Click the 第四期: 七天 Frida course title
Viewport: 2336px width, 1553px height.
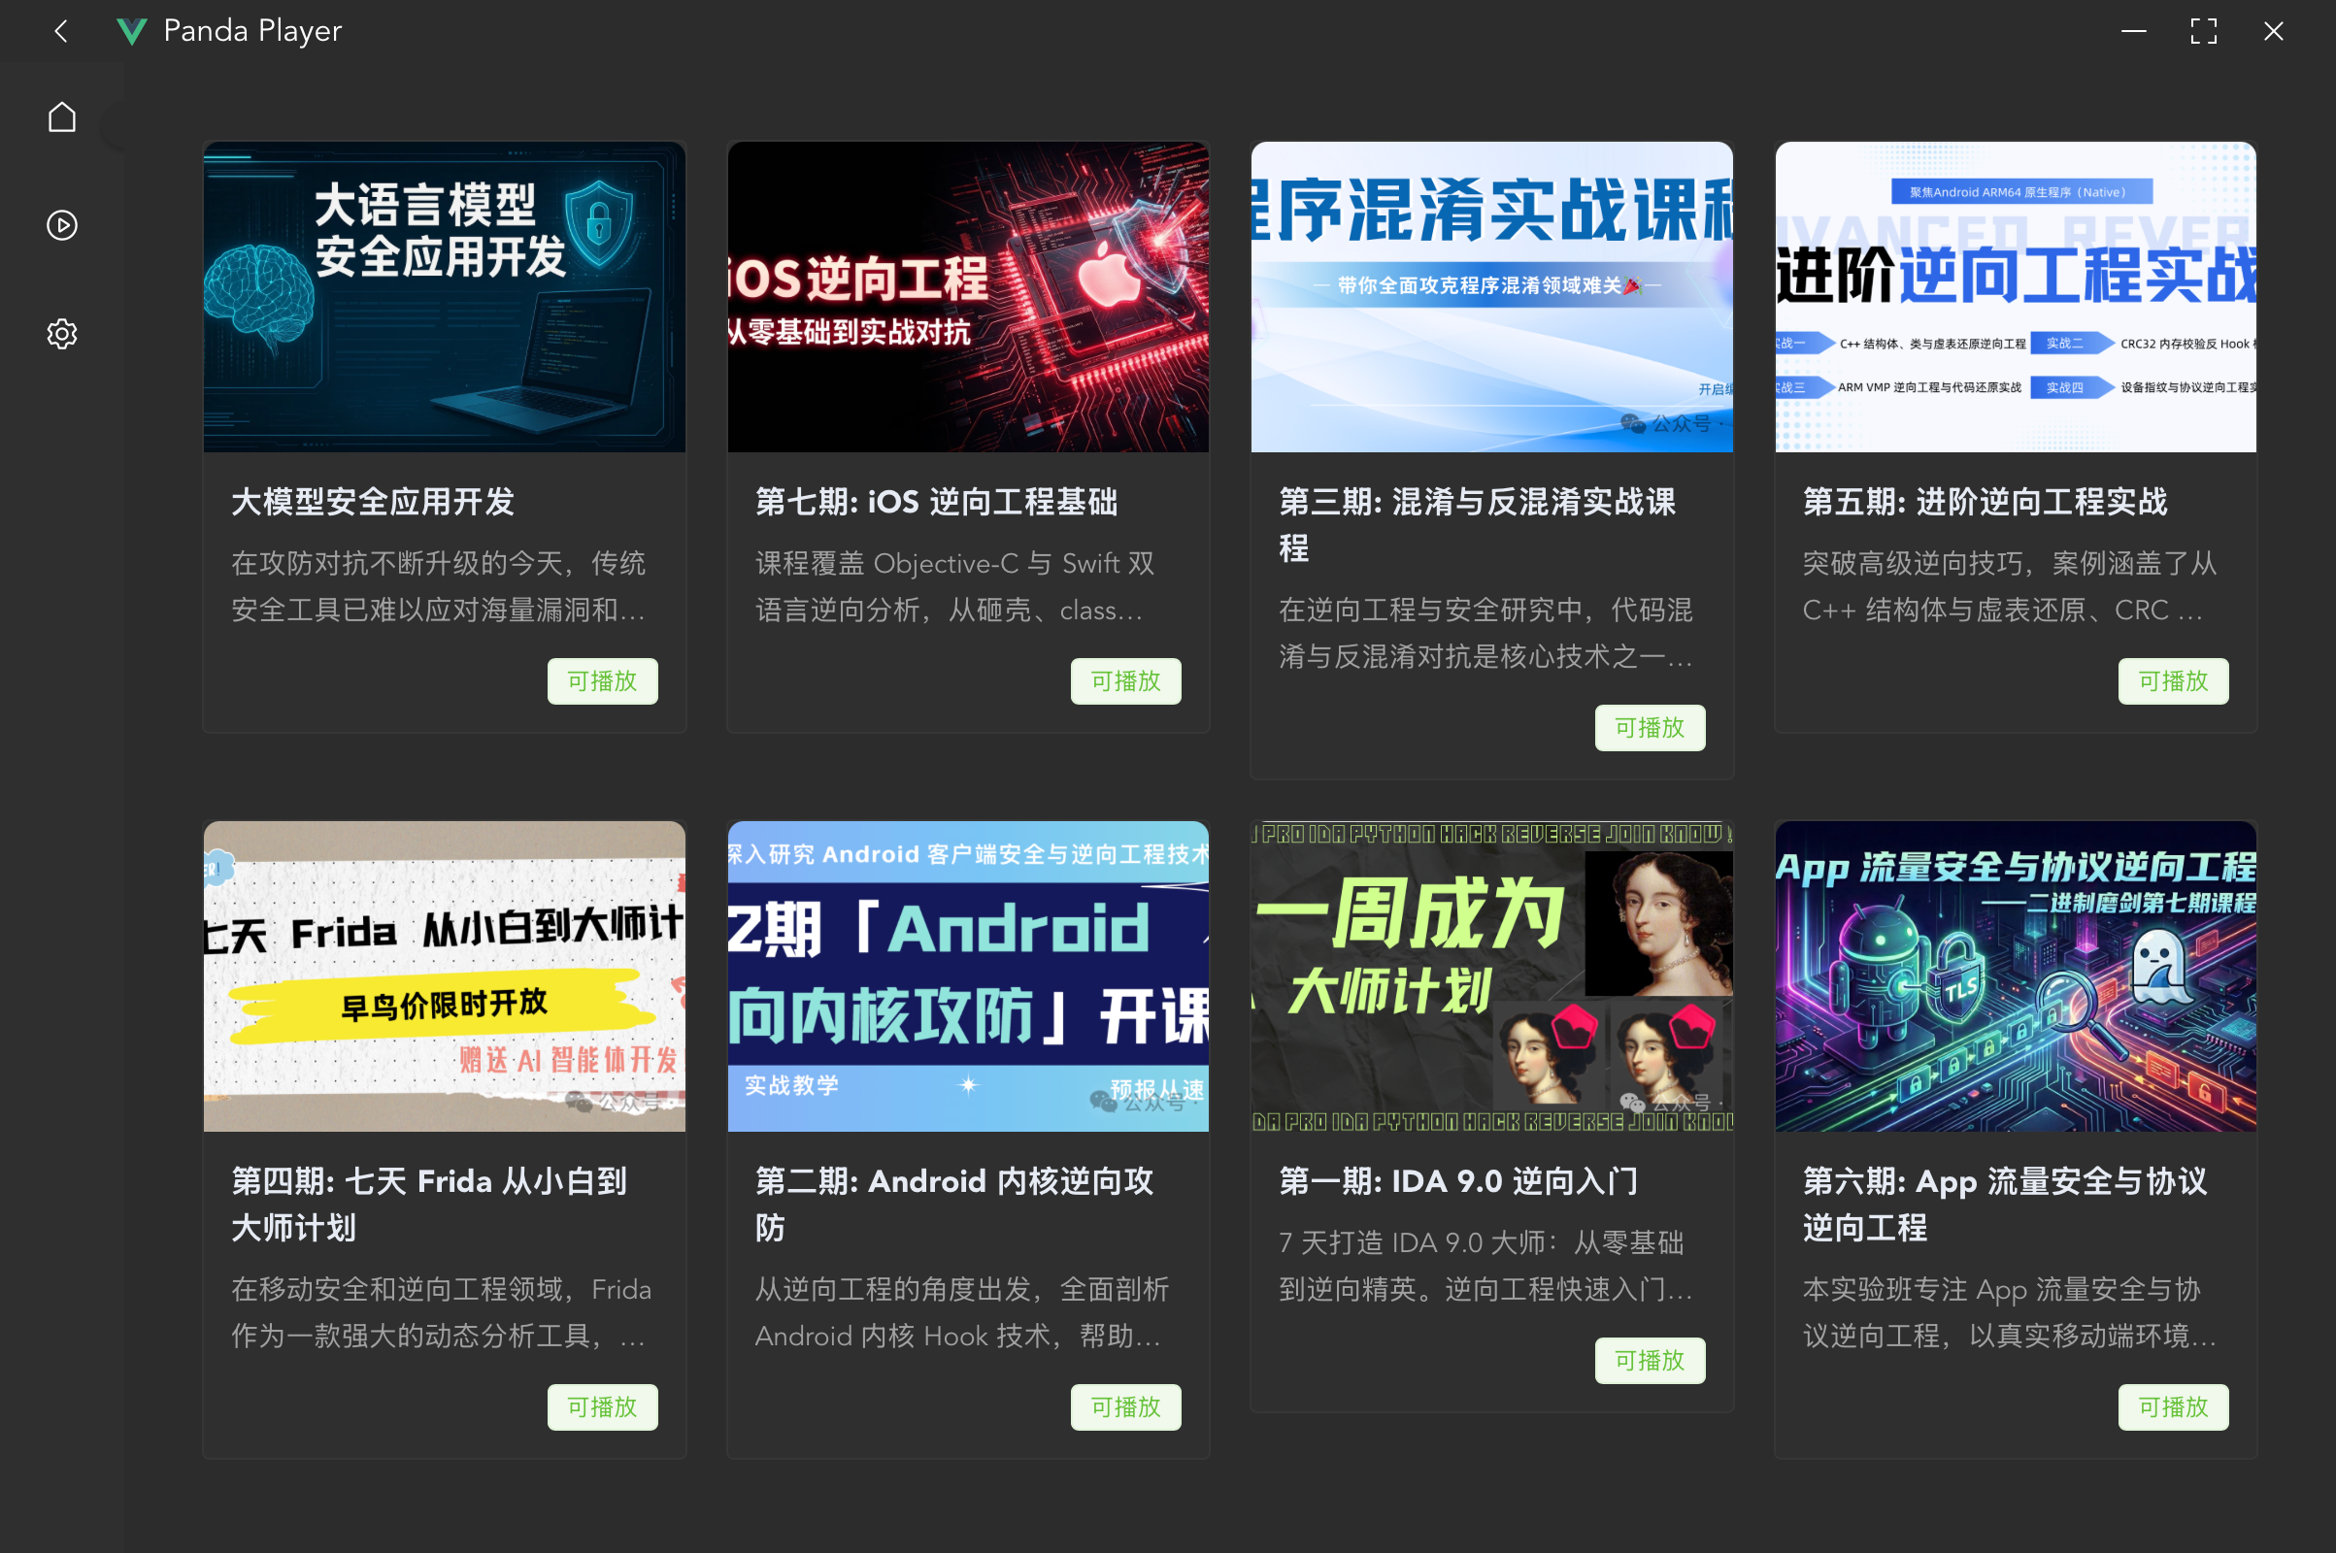(428, 1204)
